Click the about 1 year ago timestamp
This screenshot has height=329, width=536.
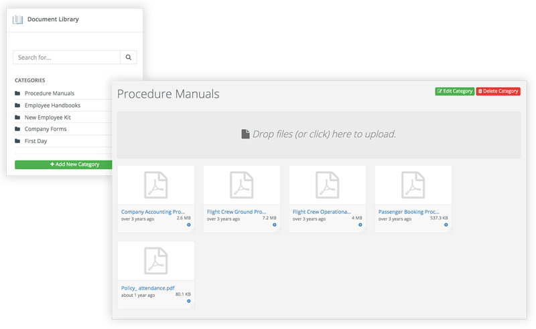(138, 295)
